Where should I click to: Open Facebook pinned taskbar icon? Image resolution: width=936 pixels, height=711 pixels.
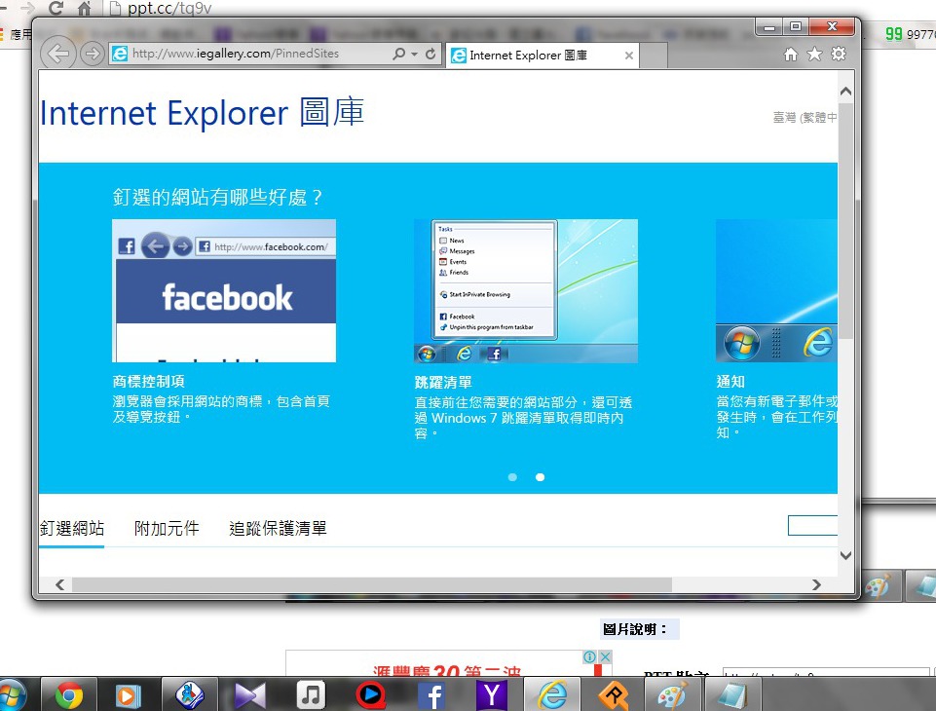[431, 695]
